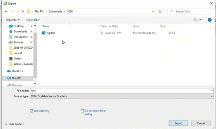Screen dimensions: 216x129
Task: Click the Export button
Action: (178, 123)
